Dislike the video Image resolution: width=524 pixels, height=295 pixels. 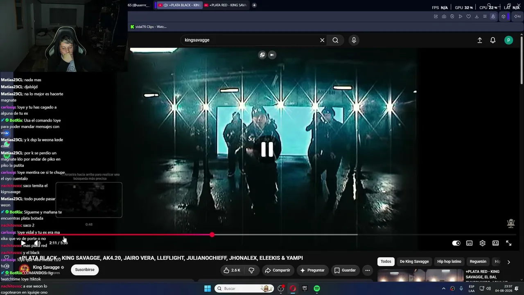(x=252, y=270)
